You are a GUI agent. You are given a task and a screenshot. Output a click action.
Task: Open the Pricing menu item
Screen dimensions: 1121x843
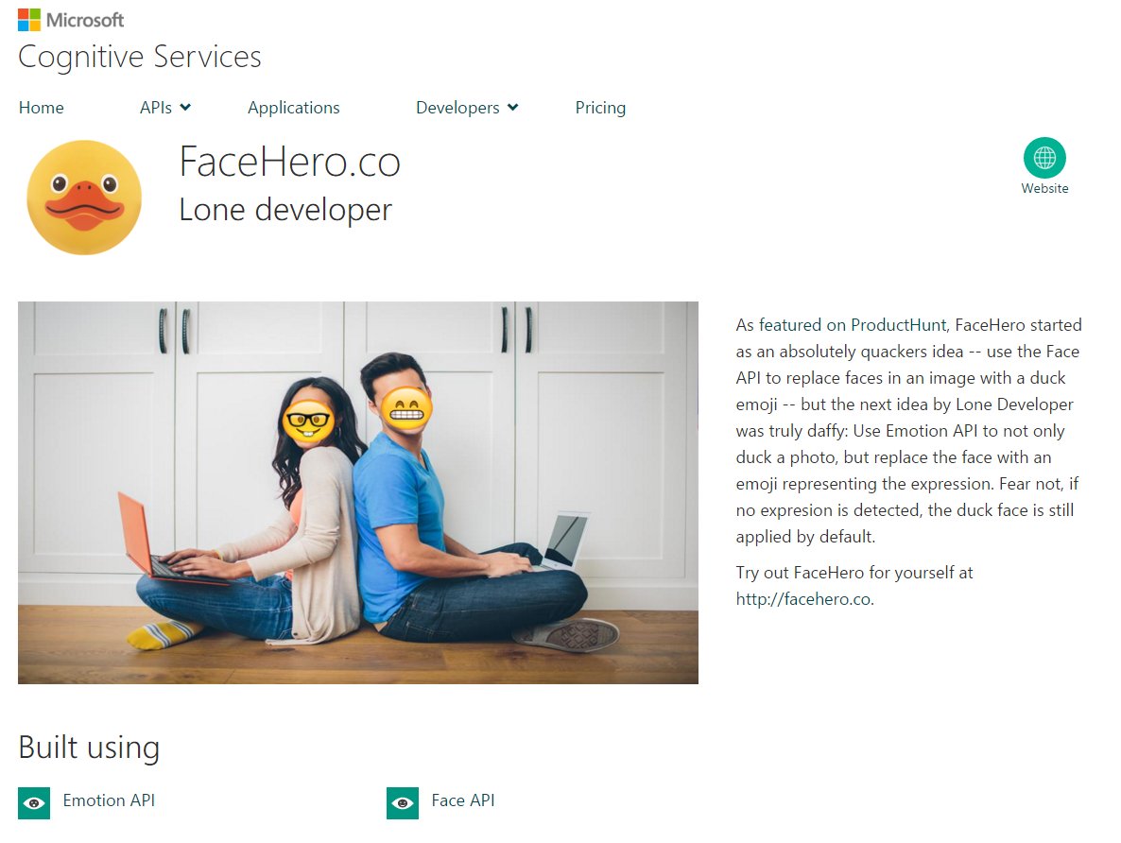pos(600,107)
